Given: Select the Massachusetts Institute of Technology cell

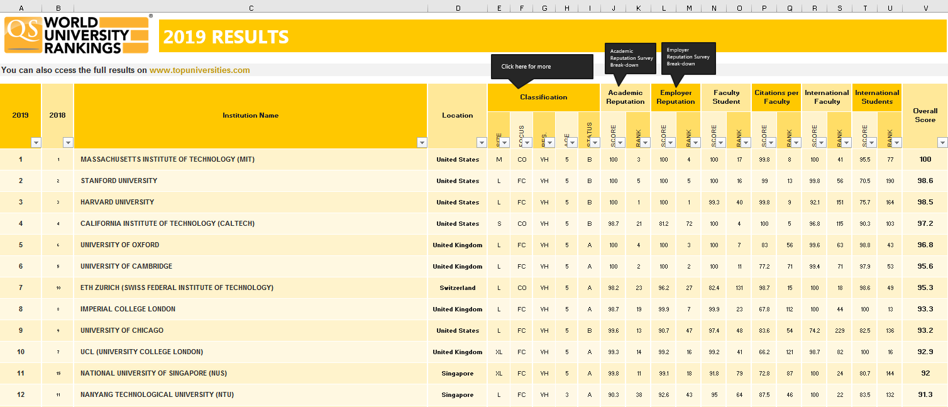Looking at the screenshot, I should pyautogui.click(x=251, y=160).
